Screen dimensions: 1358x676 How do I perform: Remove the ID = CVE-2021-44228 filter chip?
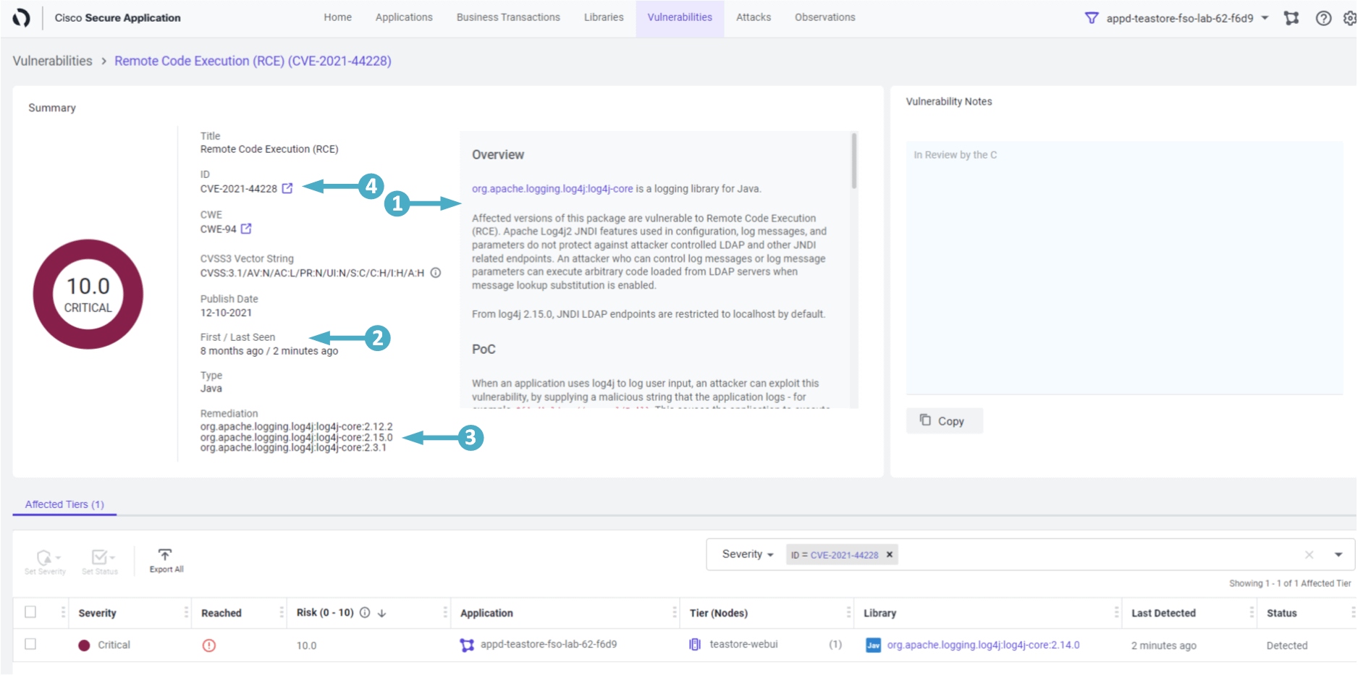pyautogui.click(x=890, y=555)
